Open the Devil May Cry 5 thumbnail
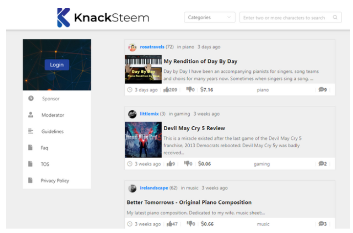Image resolution: width=353 pixels, height=233 pixels. click(x=143, y=140)
